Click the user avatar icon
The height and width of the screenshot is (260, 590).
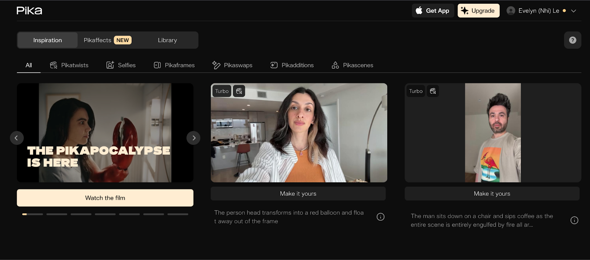point(511,11)
